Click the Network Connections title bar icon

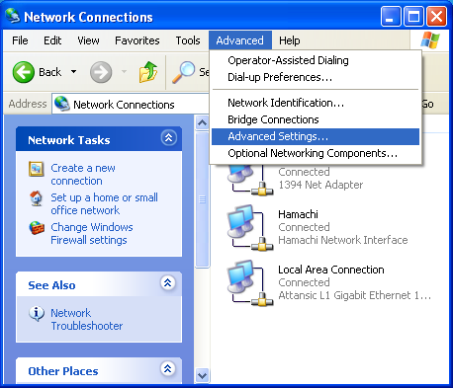point(13,16)
